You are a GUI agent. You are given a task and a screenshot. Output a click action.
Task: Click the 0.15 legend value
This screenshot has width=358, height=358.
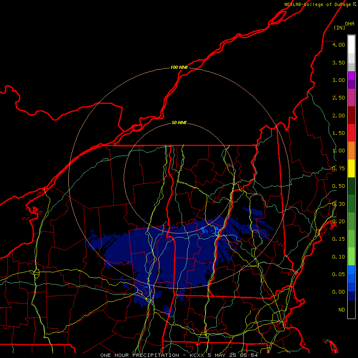[339, 239]
